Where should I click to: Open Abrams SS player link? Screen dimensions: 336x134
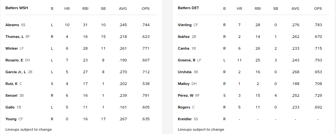[12, 25]
